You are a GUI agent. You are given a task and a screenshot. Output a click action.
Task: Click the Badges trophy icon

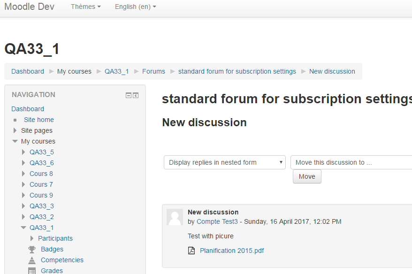pos(32,249)
